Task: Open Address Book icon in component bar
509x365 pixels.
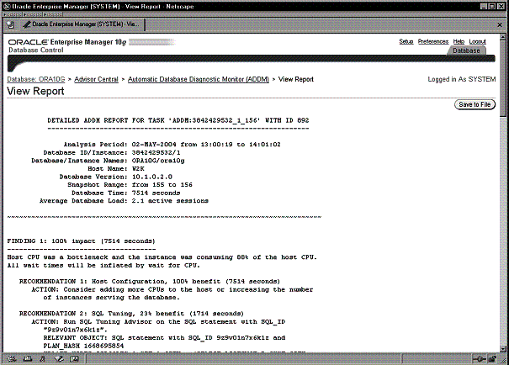Action: [74, 359]
